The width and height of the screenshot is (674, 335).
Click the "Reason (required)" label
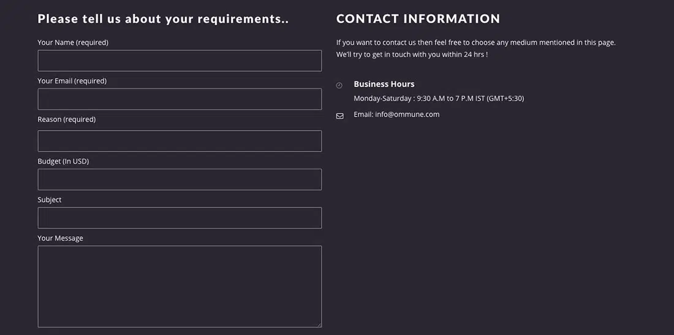(x=66, y=119)
